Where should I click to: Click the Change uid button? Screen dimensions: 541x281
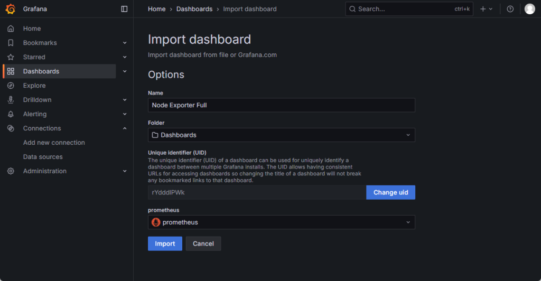click(390, 192)
